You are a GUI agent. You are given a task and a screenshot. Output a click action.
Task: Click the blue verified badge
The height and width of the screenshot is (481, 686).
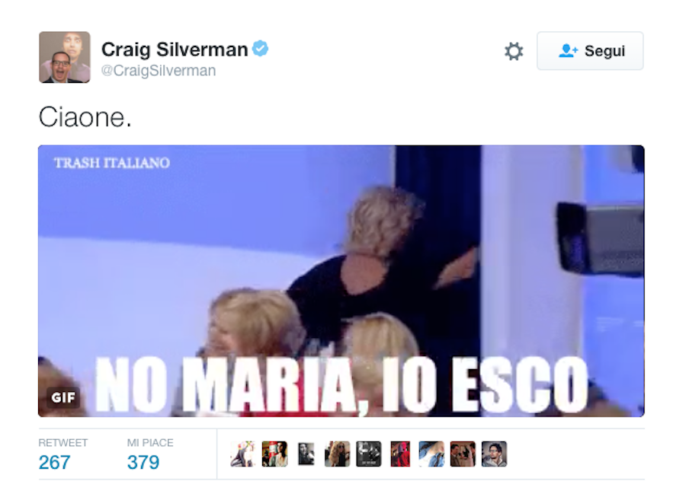coord(261,48)
